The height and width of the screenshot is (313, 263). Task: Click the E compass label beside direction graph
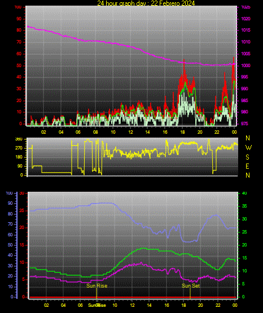click(x=247, y=166)
